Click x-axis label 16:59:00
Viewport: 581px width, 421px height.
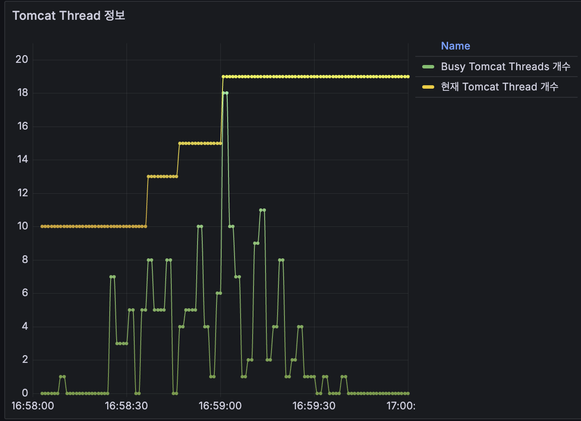coord(220,406)
